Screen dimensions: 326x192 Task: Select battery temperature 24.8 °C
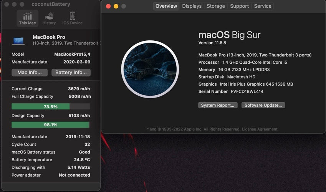[82, 160]
